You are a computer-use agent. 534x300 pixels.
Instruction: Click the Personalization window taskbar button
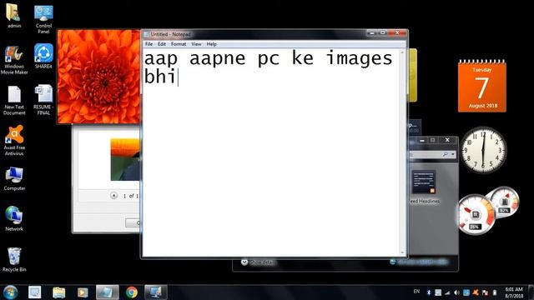156,292
